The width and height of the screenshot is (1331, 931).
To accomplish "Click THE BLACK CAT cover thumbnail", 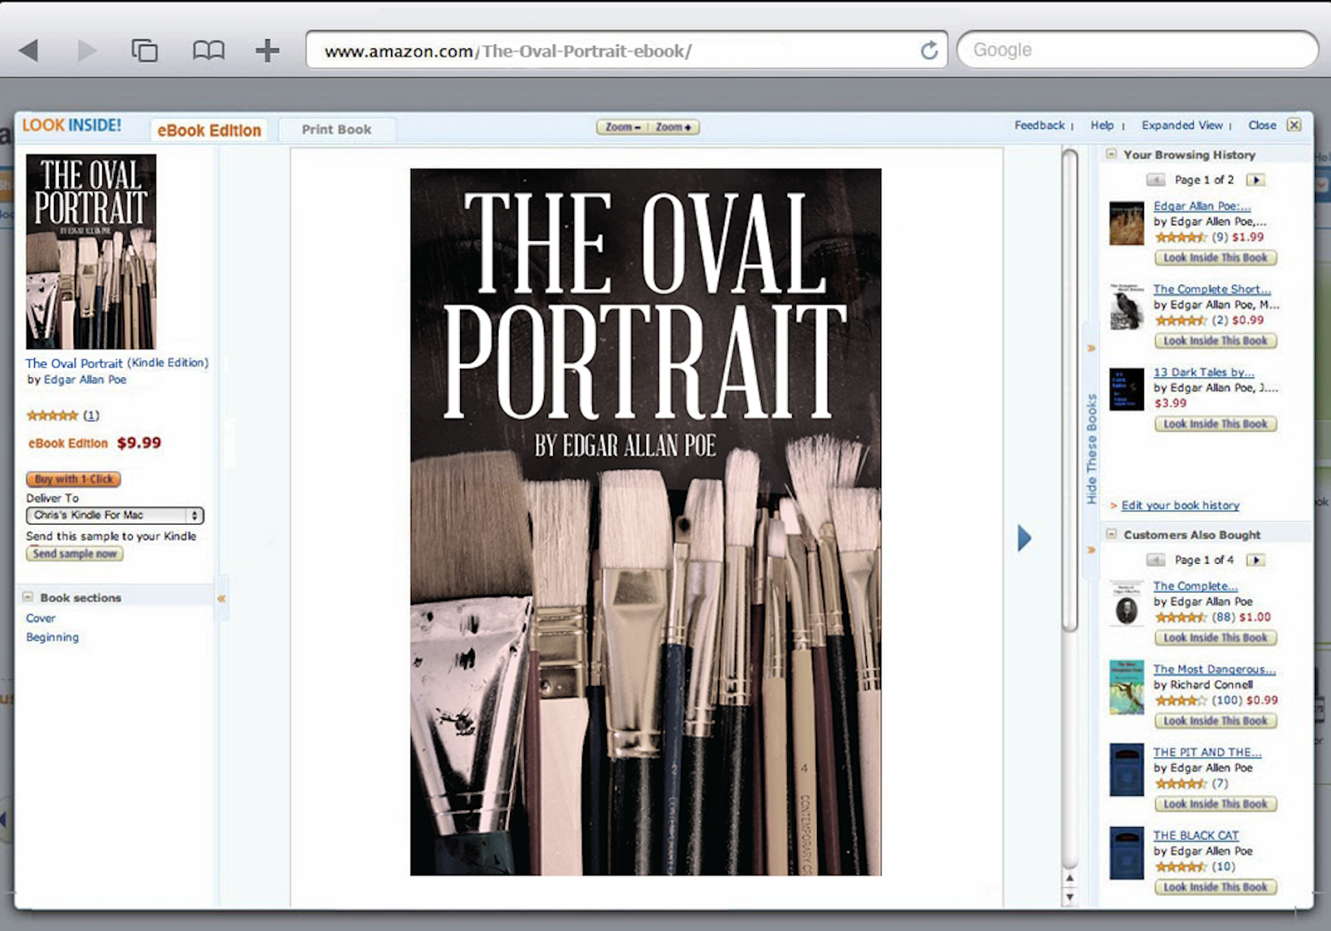I will [x=1126, y=853].
